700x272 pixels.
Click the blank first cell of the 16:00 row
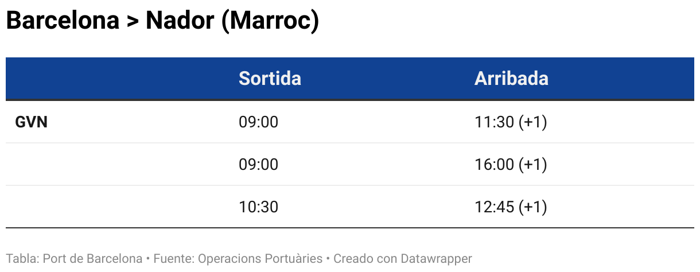tap(115, 165)
